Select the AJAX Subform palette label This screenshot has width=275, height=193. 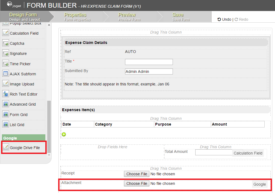tap(23, 74)
